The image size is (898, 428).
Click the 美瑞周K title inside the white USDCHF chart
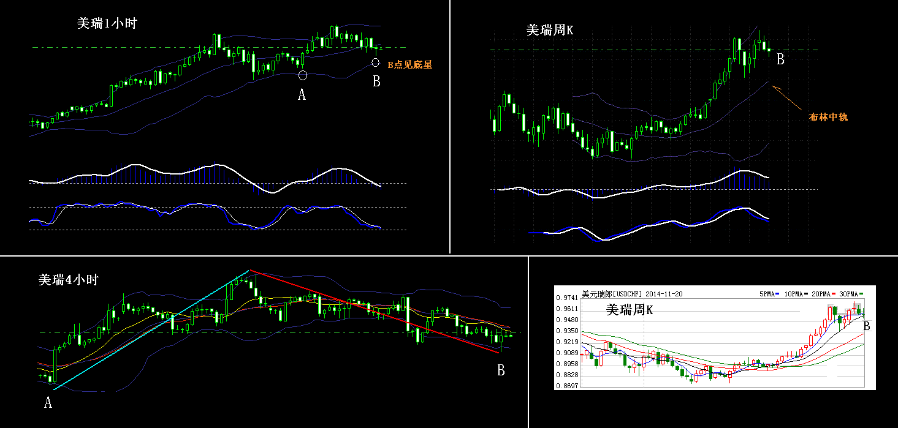pos(630,310)
